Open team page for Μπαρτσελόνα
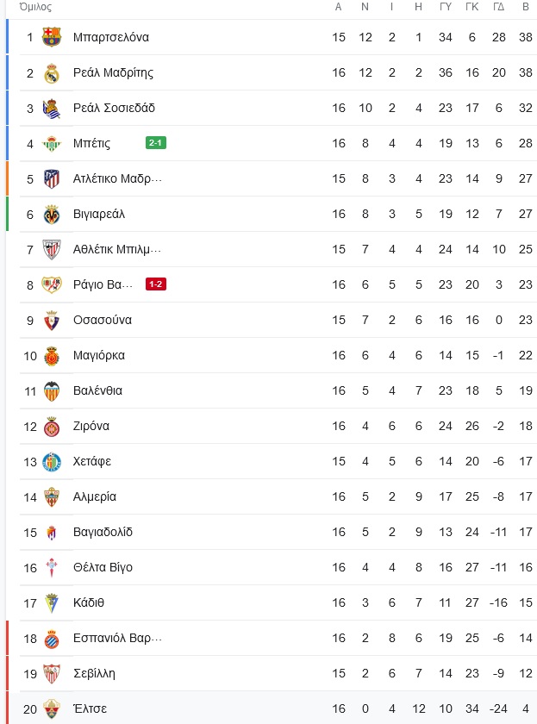This screenshot has height=724, width=537. point(111,37)
